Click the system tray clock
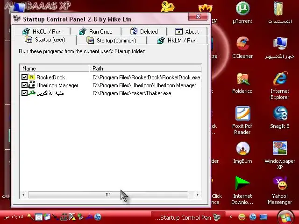The image size is (299, 224). (x=14, y=217)
